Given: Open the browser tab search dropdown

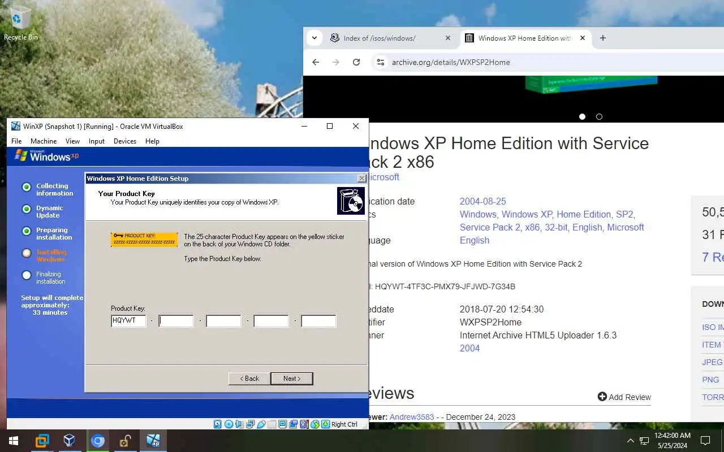Looking at the screenshot, I should tap(314, 38).
